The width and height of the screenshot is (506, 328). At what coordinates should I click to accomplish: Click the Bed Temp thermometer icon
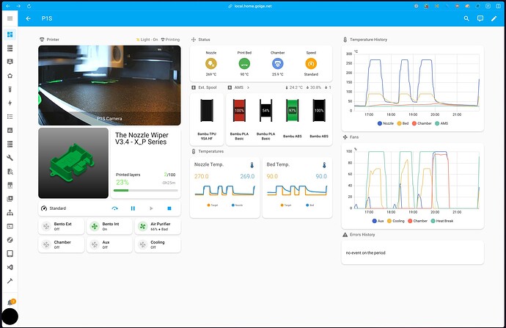tap(324, 165)
